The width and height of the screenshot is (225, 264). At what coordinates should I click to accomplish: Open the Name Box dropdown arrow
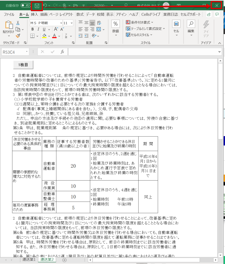[x=27, y=52]
